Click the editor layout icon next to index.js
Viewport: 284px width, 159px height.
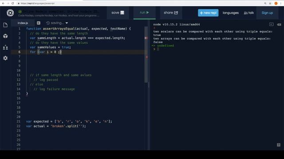tap(39, 23)
